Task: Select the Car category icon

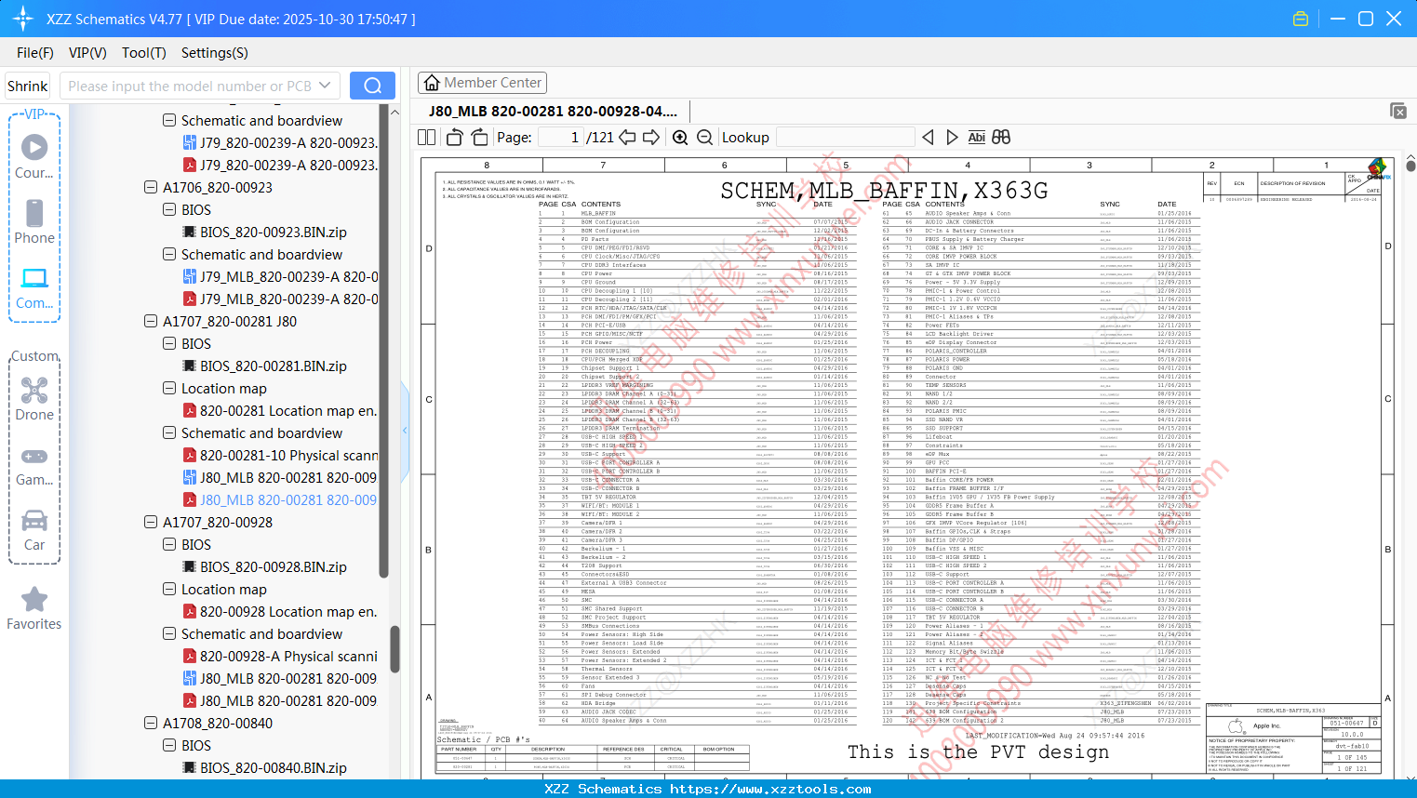Action: [34, 530]
